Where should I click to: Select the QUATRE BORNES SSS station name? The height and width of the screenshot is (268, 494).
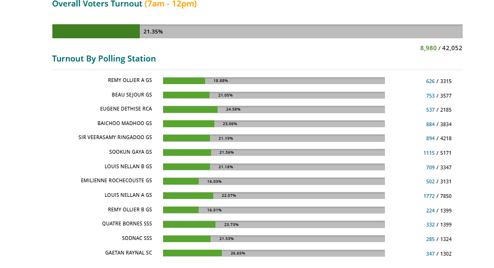[x=127, y=224]
